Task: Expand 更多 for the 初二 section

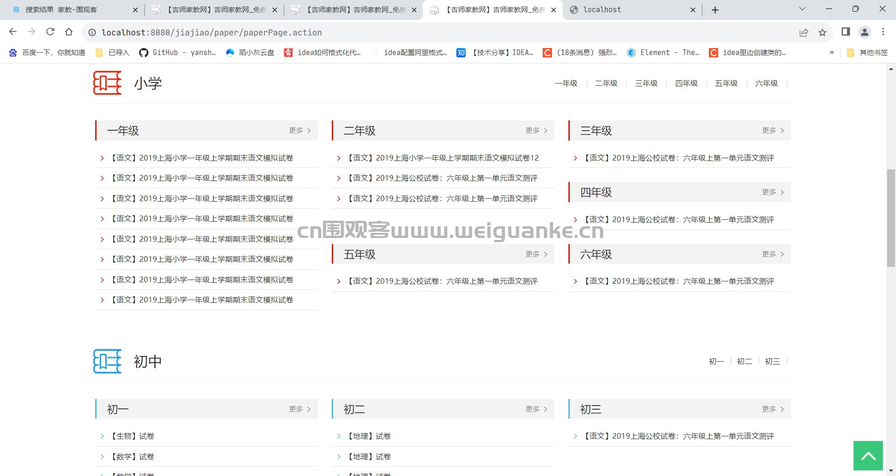Action: 536,409
